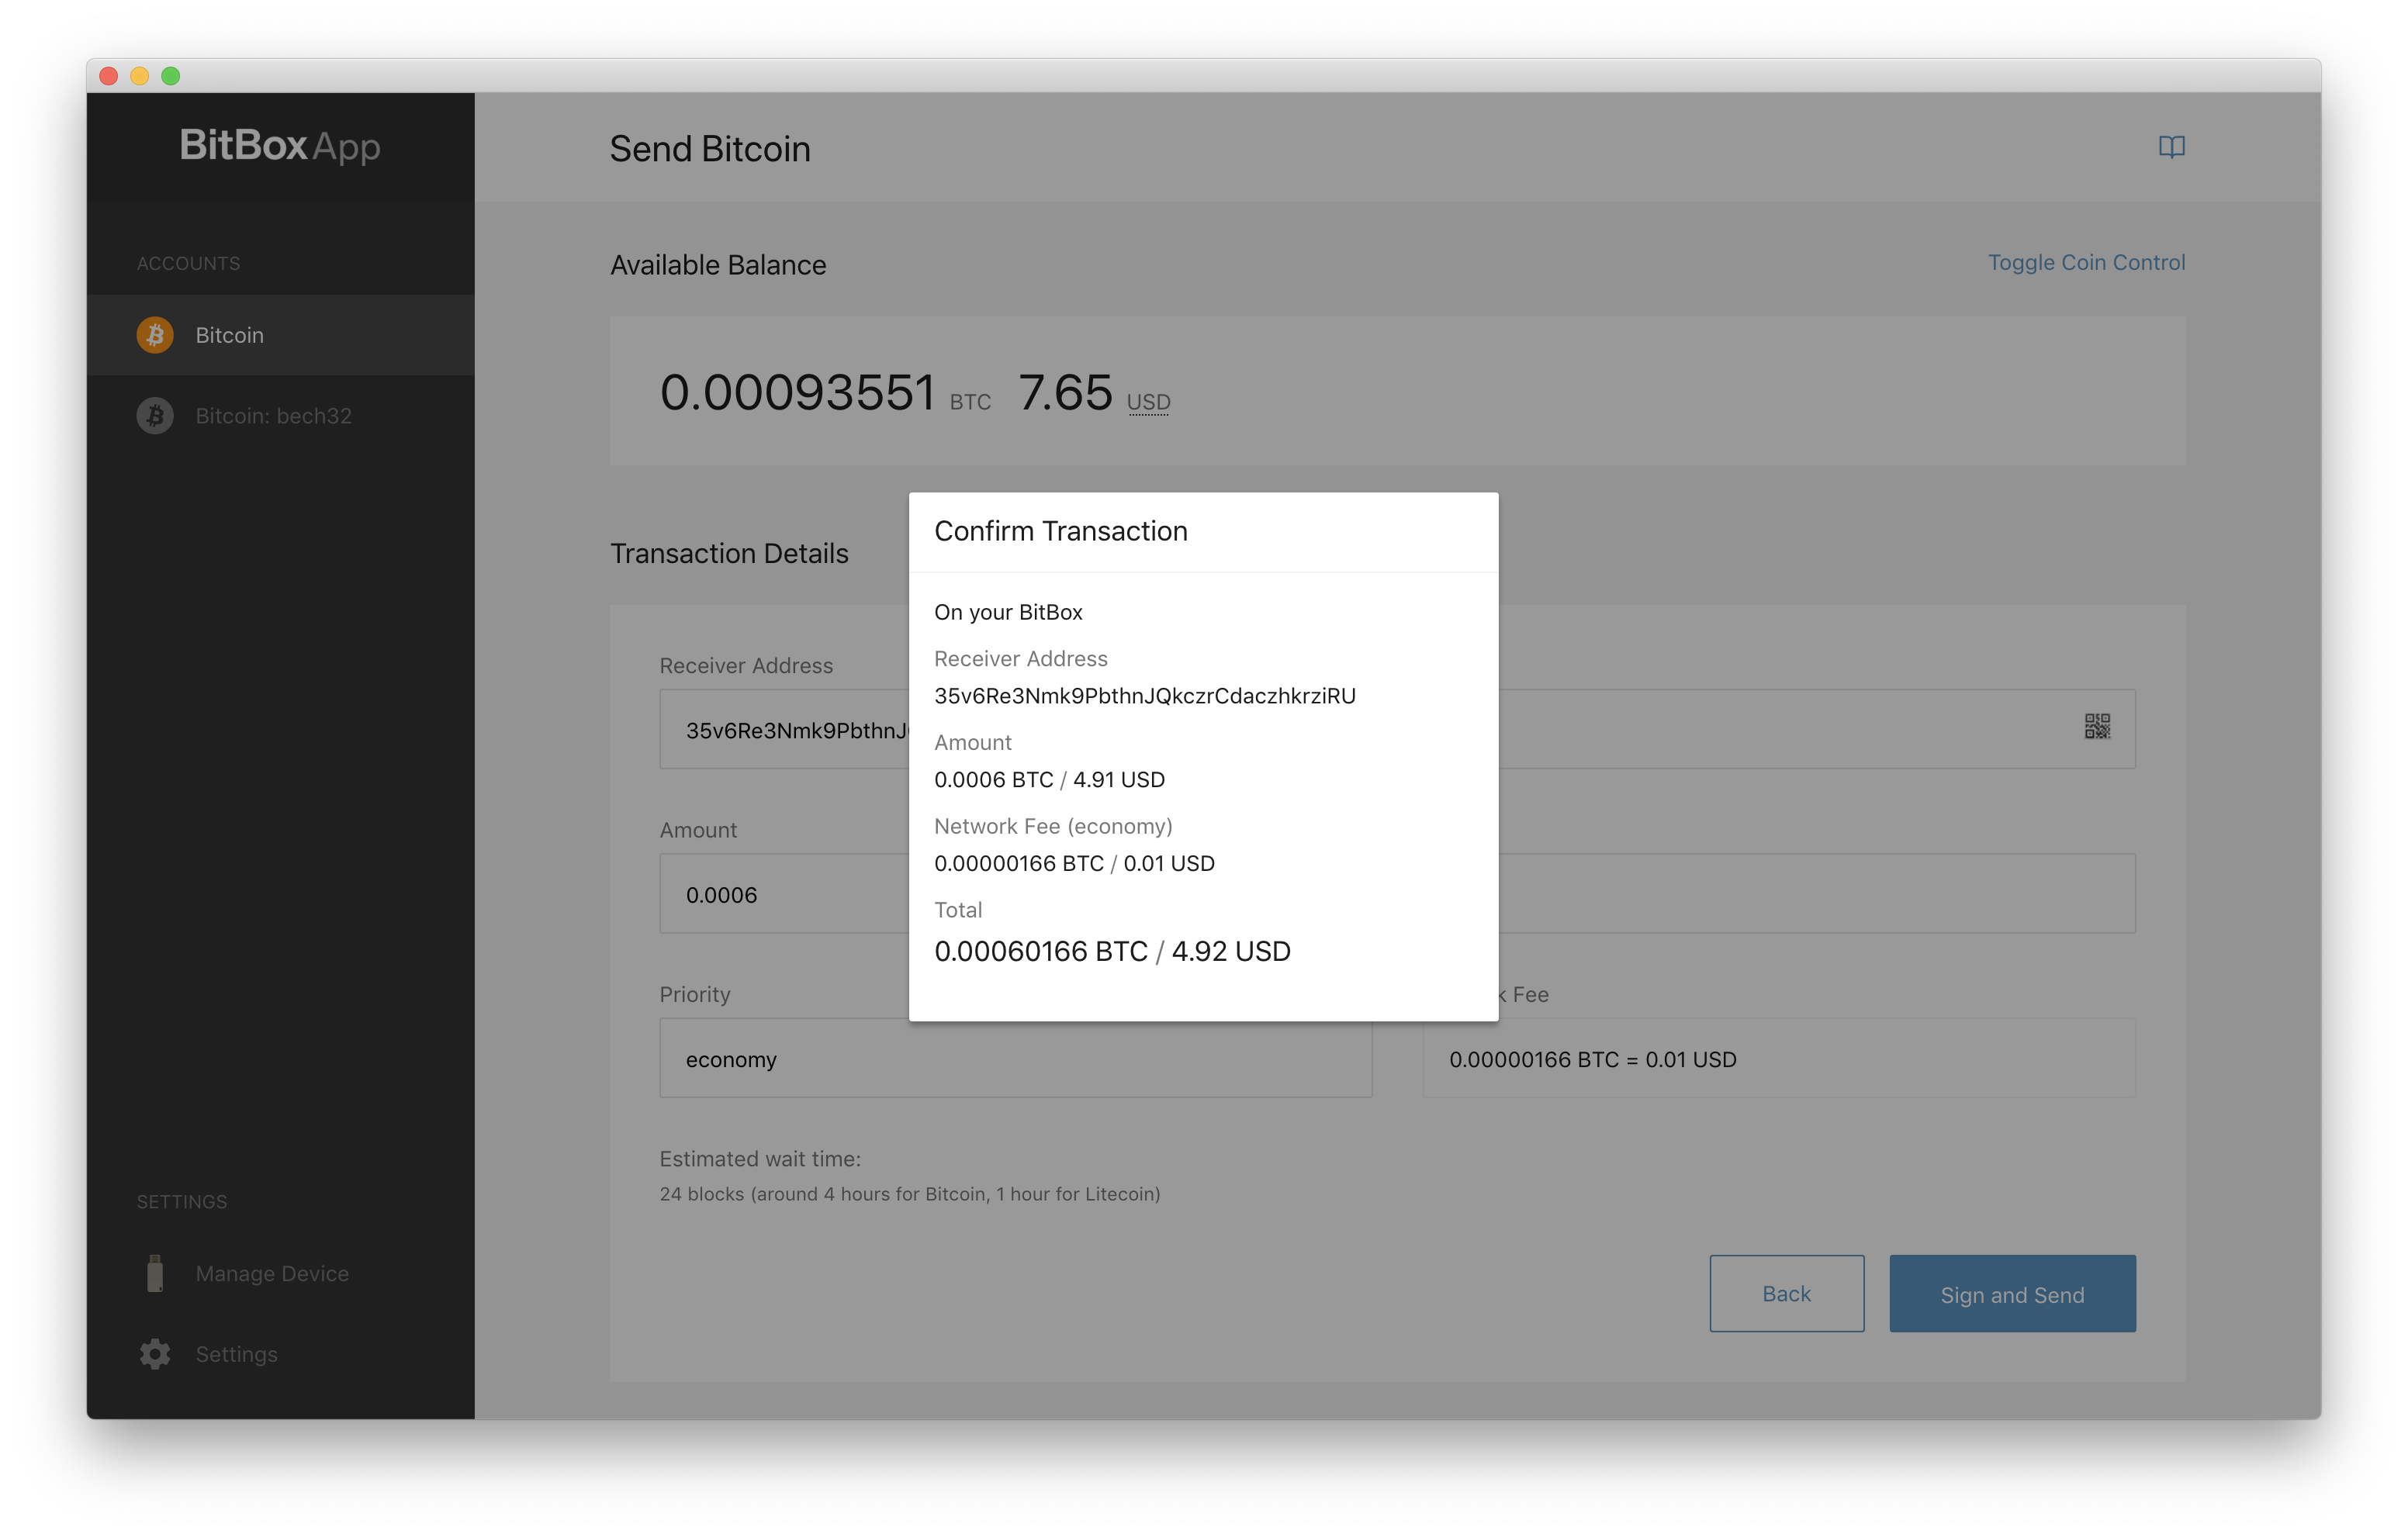Click the 7.65 USD balance value
Image resolution: width=2408 pixels, height=1534 pixels.
click(1065, 392)
